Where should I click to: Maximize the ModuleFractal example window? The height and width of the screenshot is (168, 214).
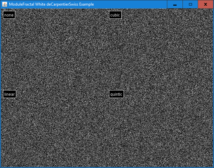tap(190, 4)
